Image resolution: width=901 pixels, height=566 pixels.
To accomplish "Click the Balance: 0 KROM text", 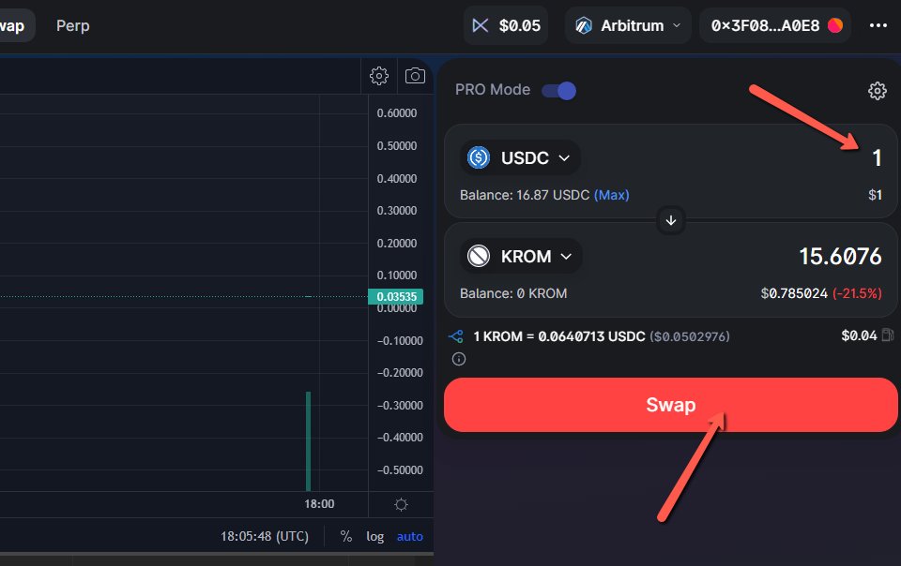I will click(513, 293).
